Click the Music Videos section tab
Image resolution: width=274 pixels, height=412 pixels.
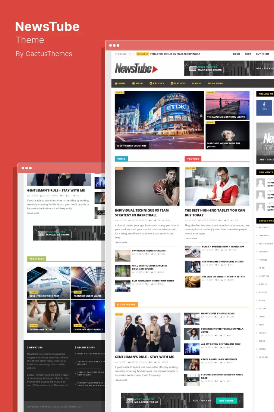click(126, 305)
